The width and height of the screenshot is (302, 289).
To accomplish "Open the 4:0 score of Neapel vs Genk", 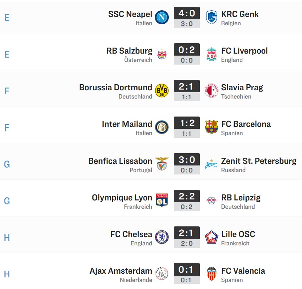I will coord(187,13).
